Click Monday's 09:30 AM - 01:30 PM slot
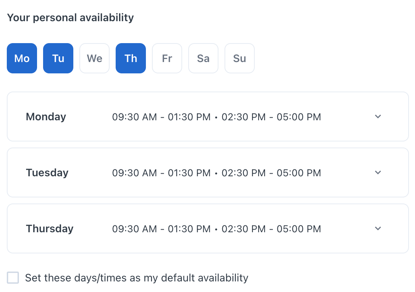 pos(161,117)
